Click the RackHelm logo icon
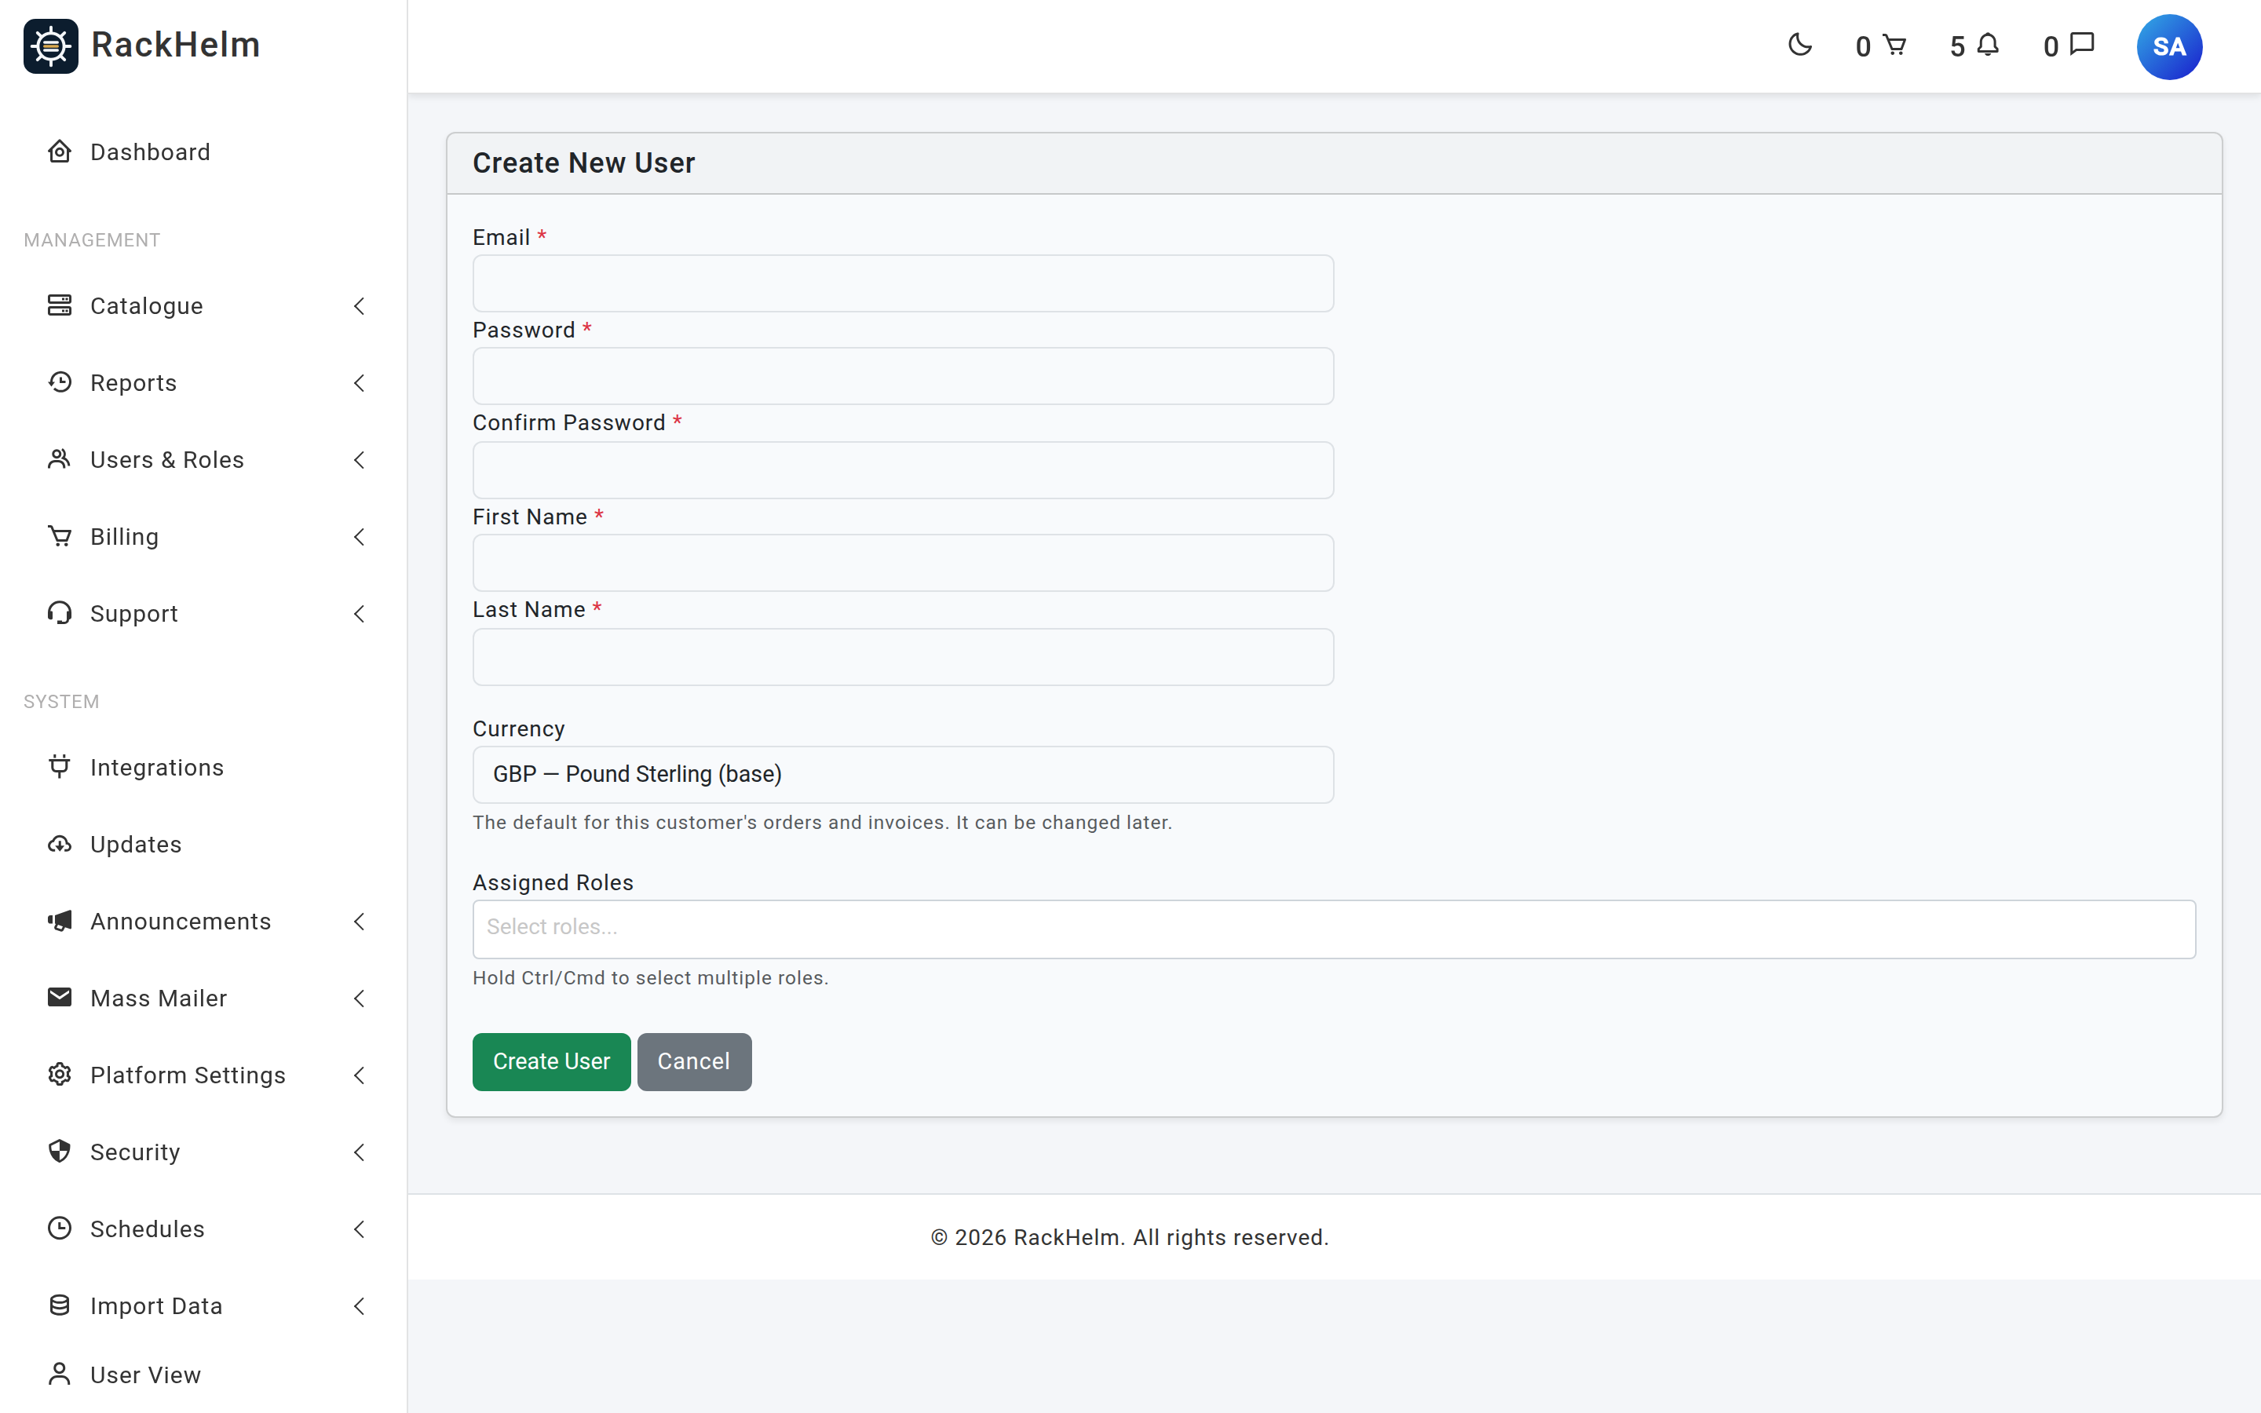Screen dimensions: 2261x1413 coord(50,46)
